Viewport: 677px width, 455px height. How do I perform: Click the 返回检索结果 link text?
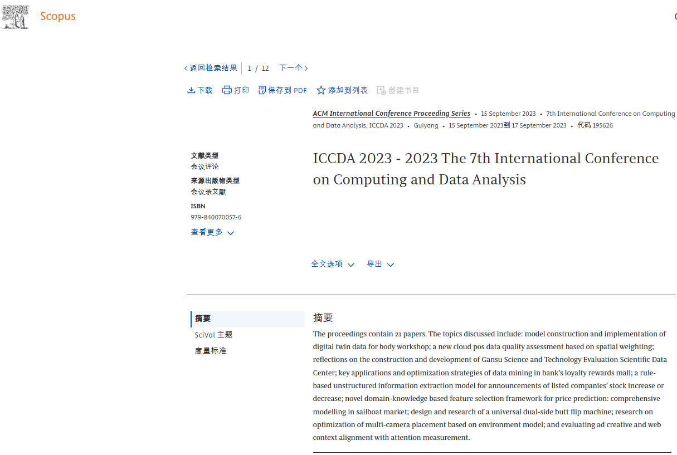pos(213,68)
